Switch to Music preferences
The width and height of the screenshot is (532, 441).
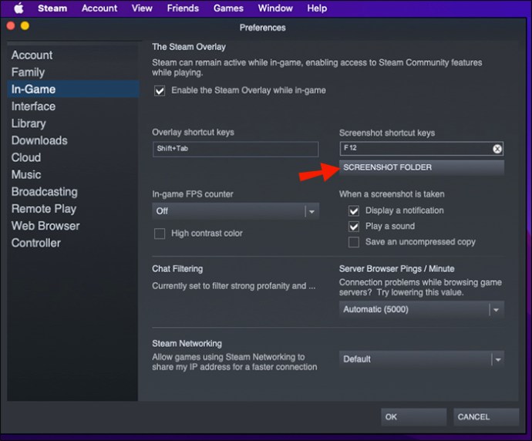pyautogui.click(x=73, y=174)
